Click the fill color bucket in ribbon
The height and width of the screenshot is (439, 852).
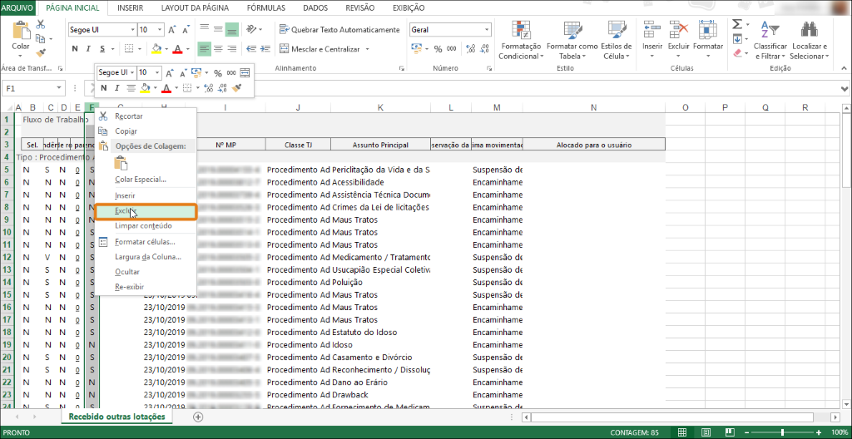pos(156,49)
